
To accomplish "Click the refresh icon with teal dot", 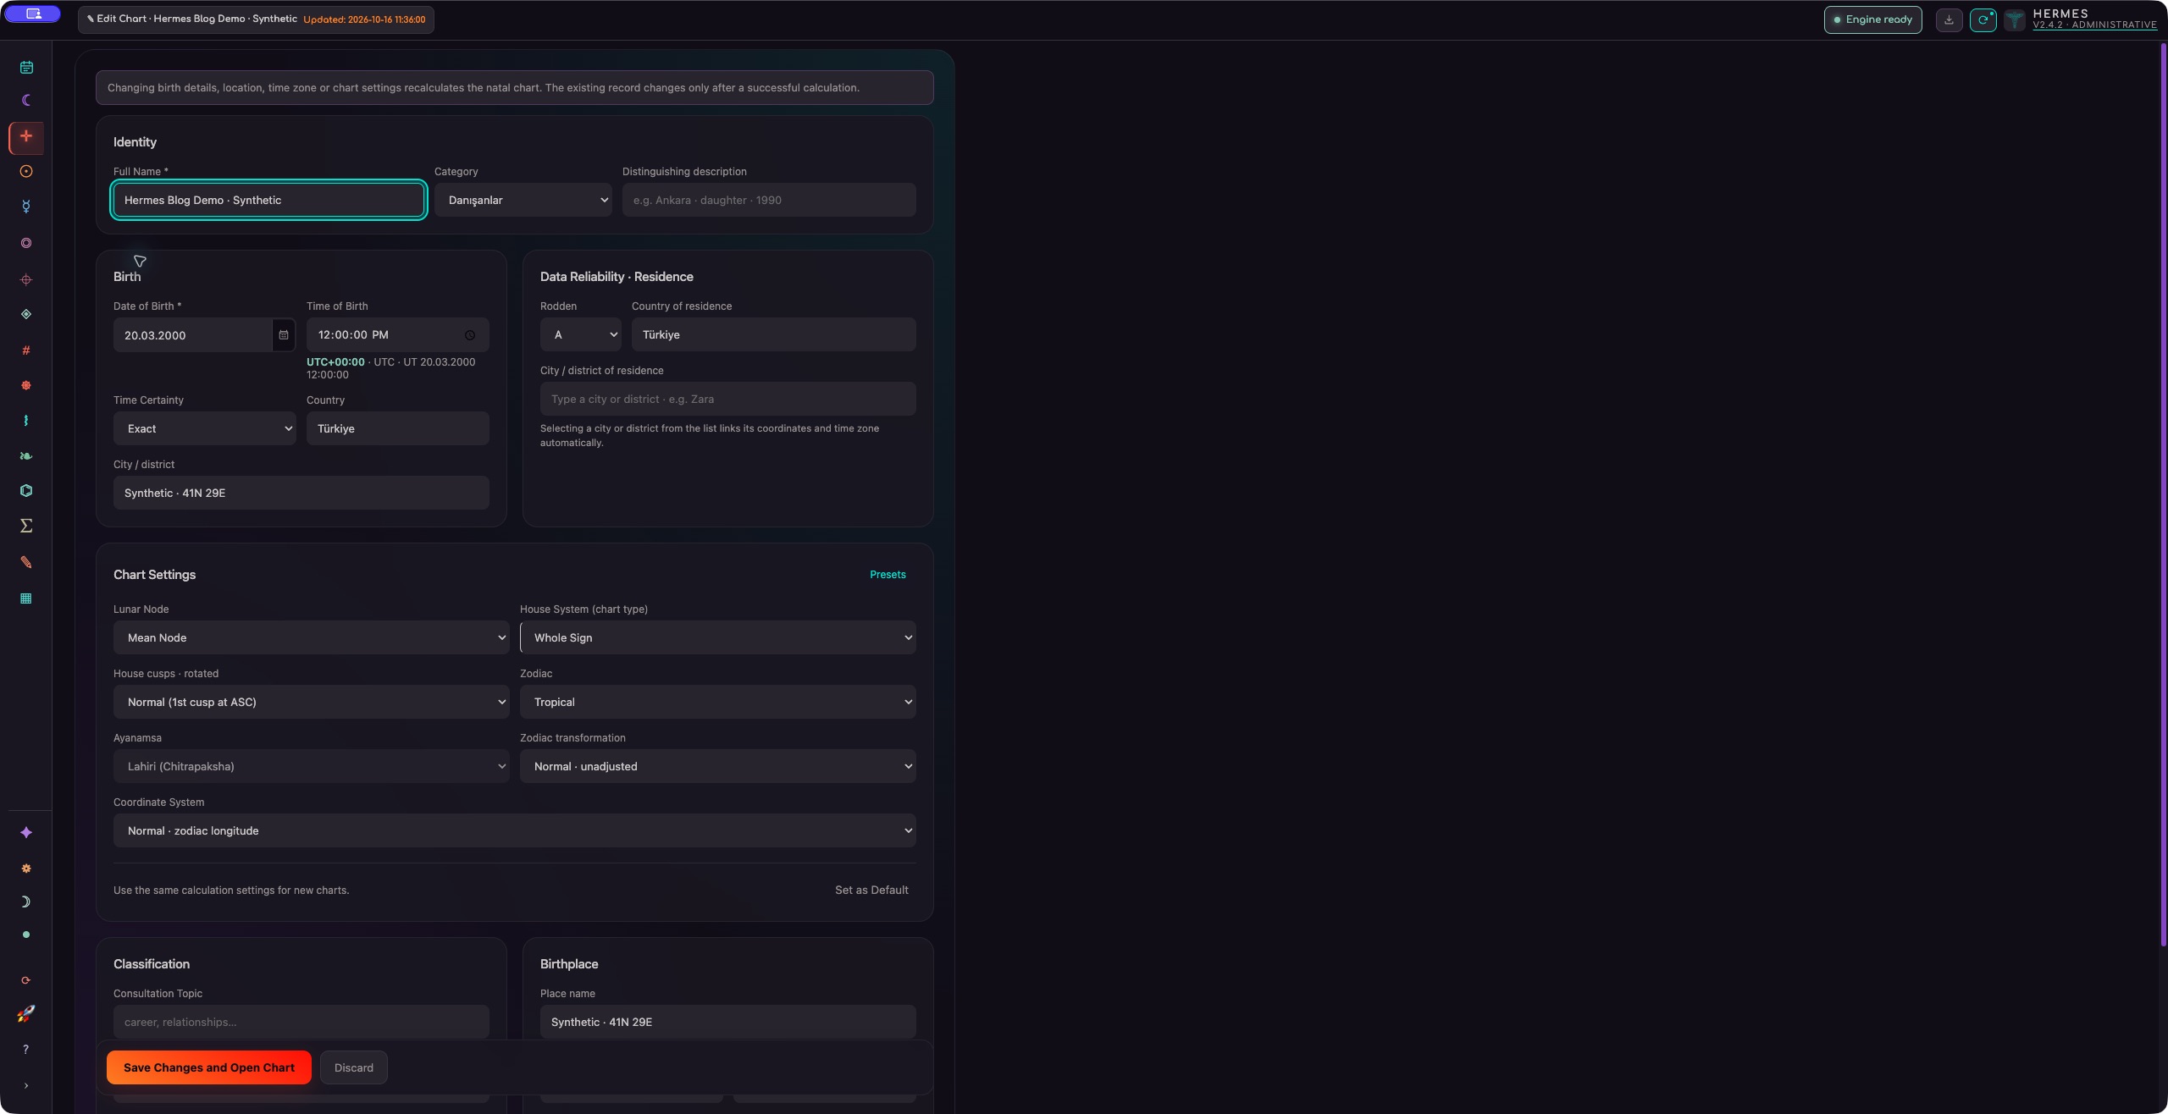I will pos(1983,19).
